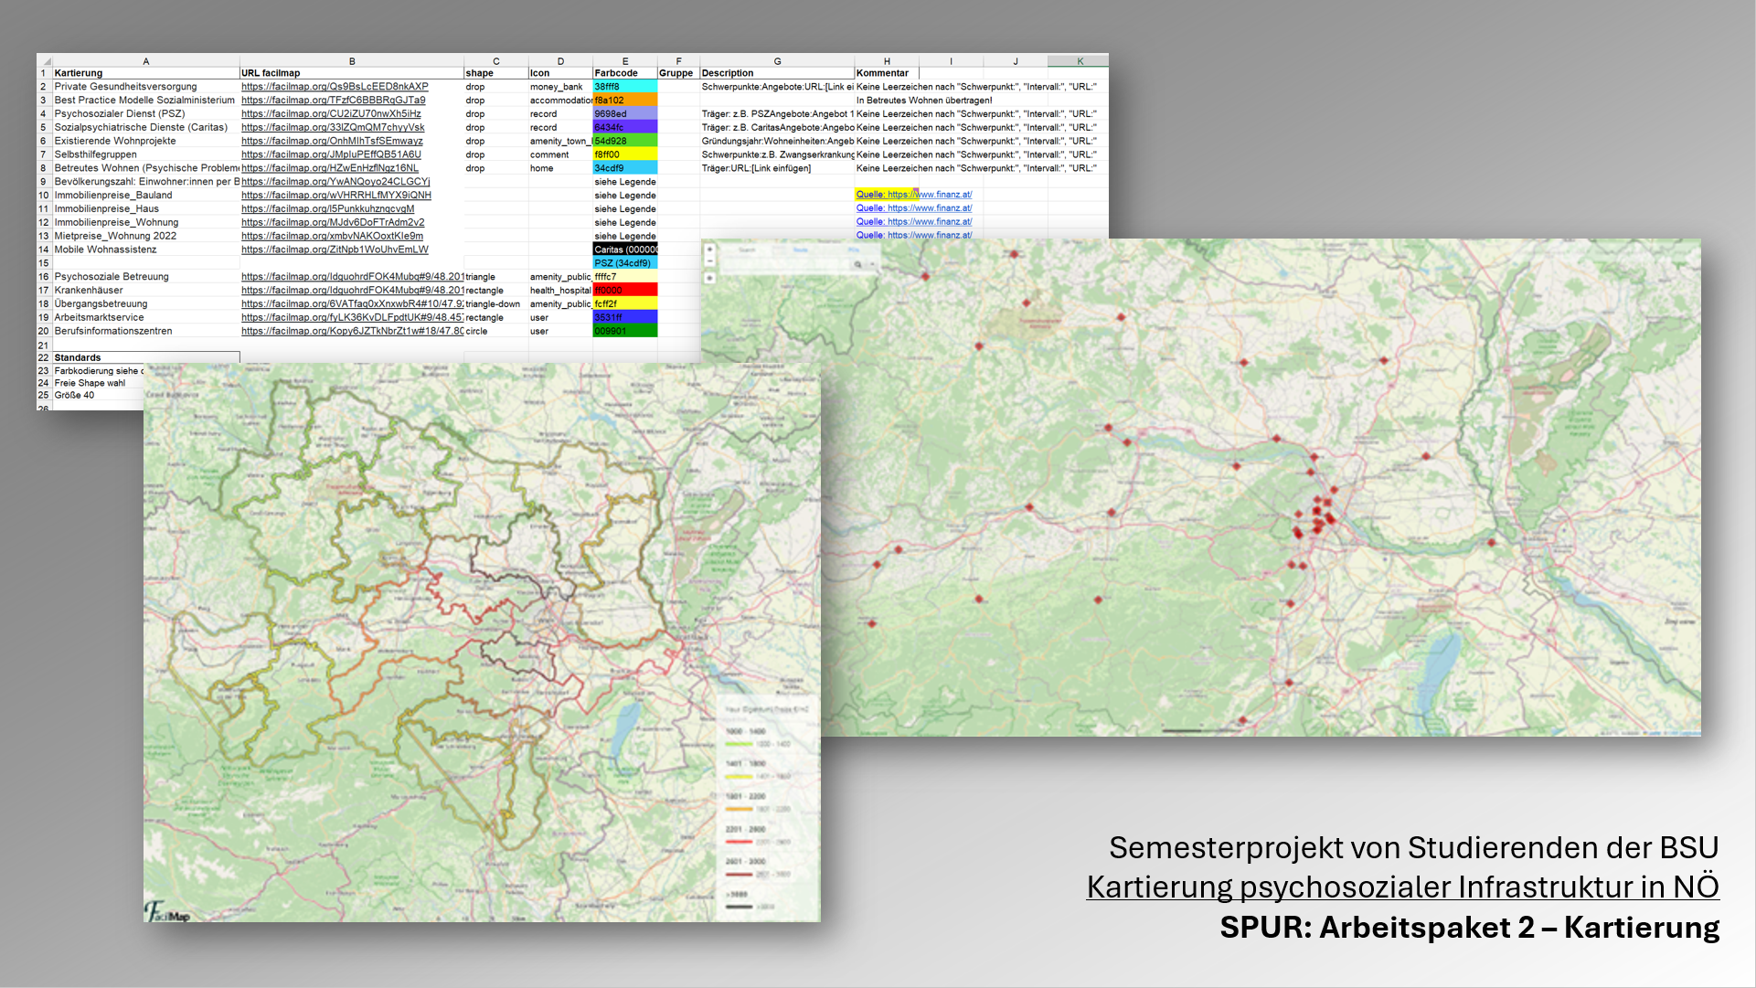Select the black Caritas color cell
Image resolution: width=1756 pixels, height=988 pixels.
pyautogui.click(x=624, y=250)
